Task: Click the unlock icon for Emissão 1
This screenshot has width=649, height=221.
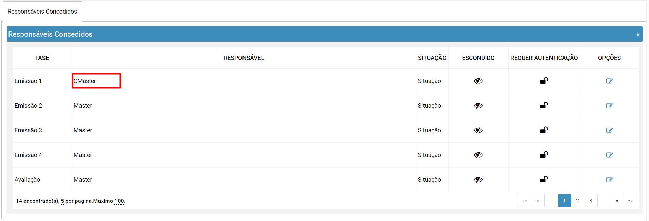Action: [x=544, y=81]
